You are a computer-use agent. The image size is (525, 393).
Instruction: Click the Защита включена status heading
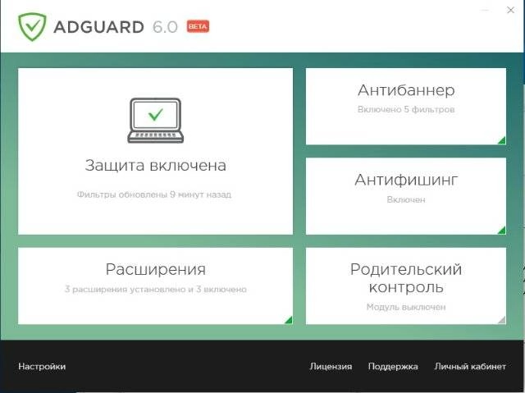click(155, 166)
